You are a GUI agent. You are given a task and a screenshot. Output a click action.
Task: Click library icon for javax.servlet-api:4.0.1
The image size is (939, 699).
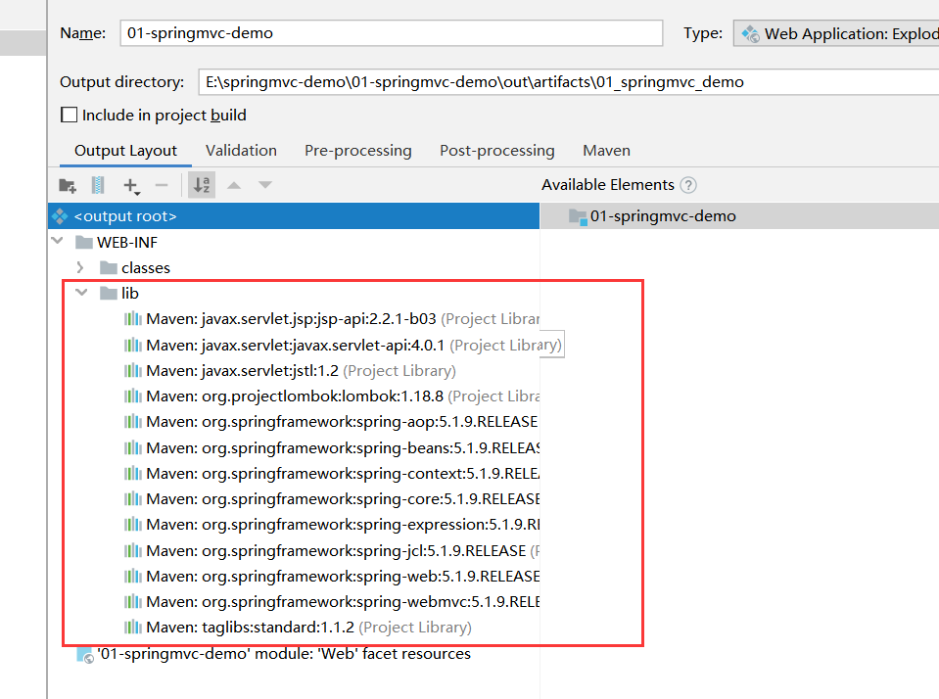133,345
